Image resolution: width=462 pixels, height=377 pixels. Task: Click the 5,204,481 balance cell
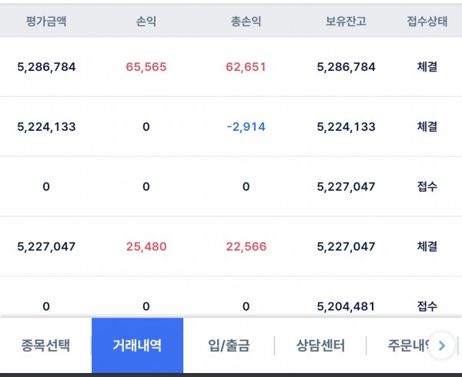(346, 307)
